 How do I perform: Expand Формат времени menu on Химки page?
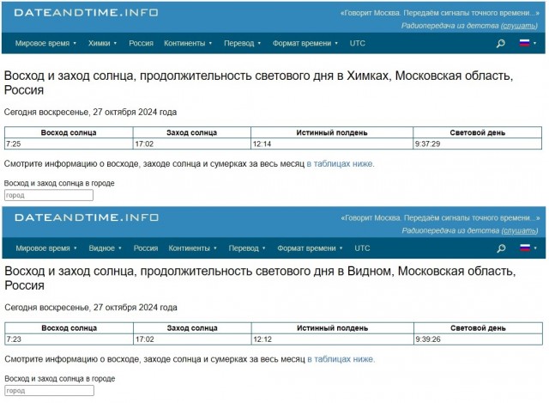click(x=305, y=43)
